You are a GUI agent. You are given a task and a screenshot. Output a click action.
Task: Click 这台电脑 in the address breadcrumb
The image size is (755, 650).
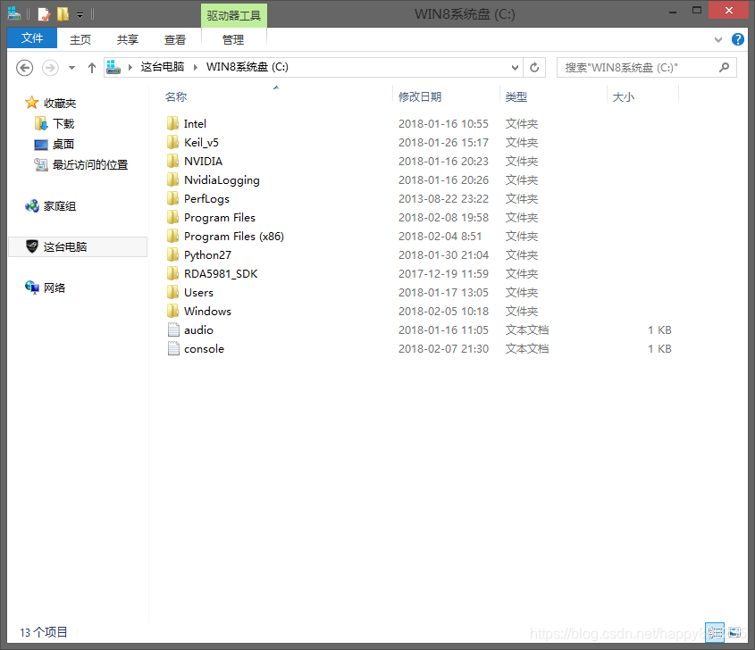163,67
